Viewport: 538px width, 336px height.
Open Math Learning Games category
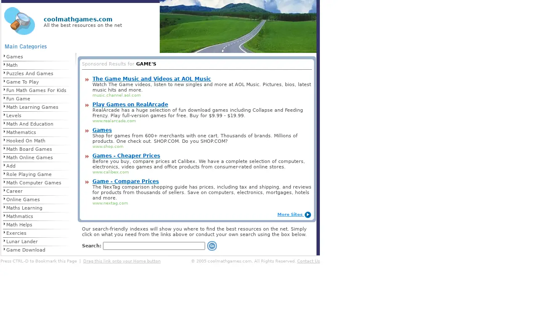click(x=32, y=108)
